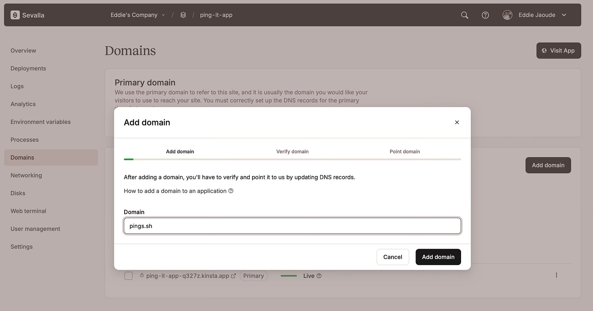Click the Visit App button

558,50
